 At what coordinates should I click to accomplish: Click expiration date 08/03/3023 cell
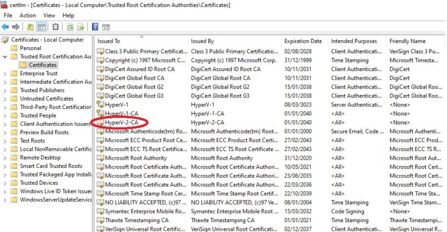click(298, 105)
